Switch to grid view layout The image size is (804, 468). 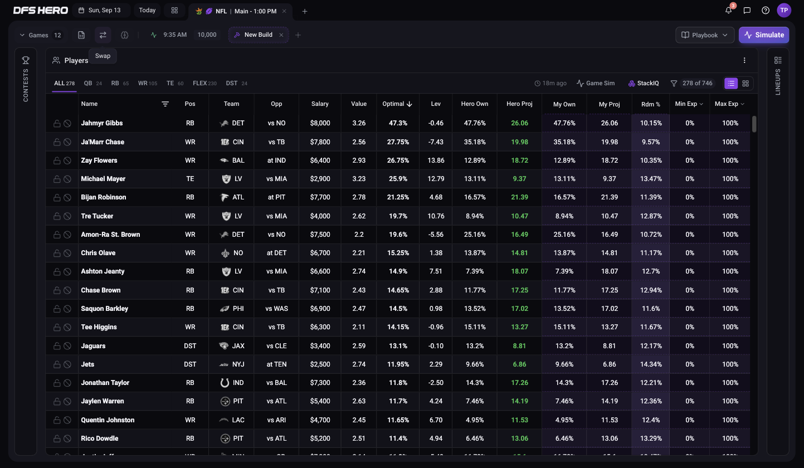click(745, 83)
